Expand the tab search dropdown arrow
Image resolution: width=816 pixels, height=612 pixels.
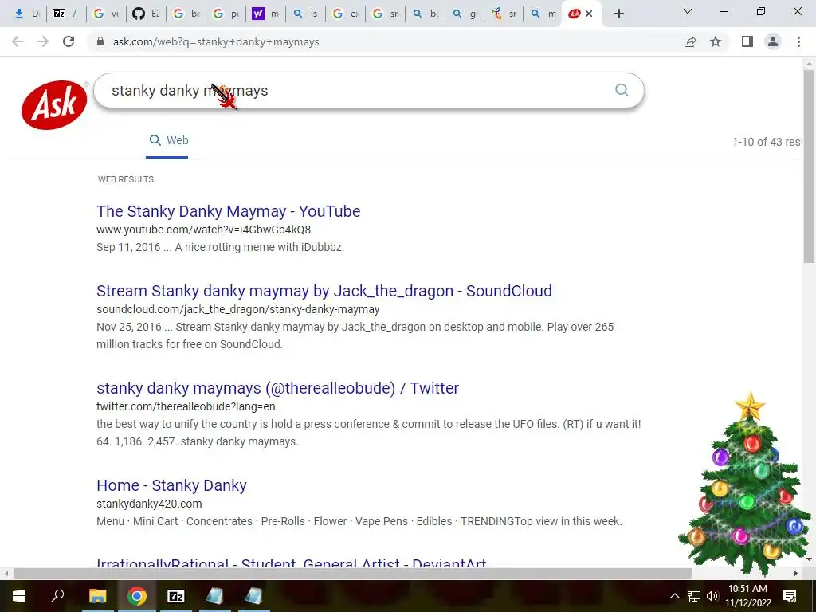pos(688,12)
